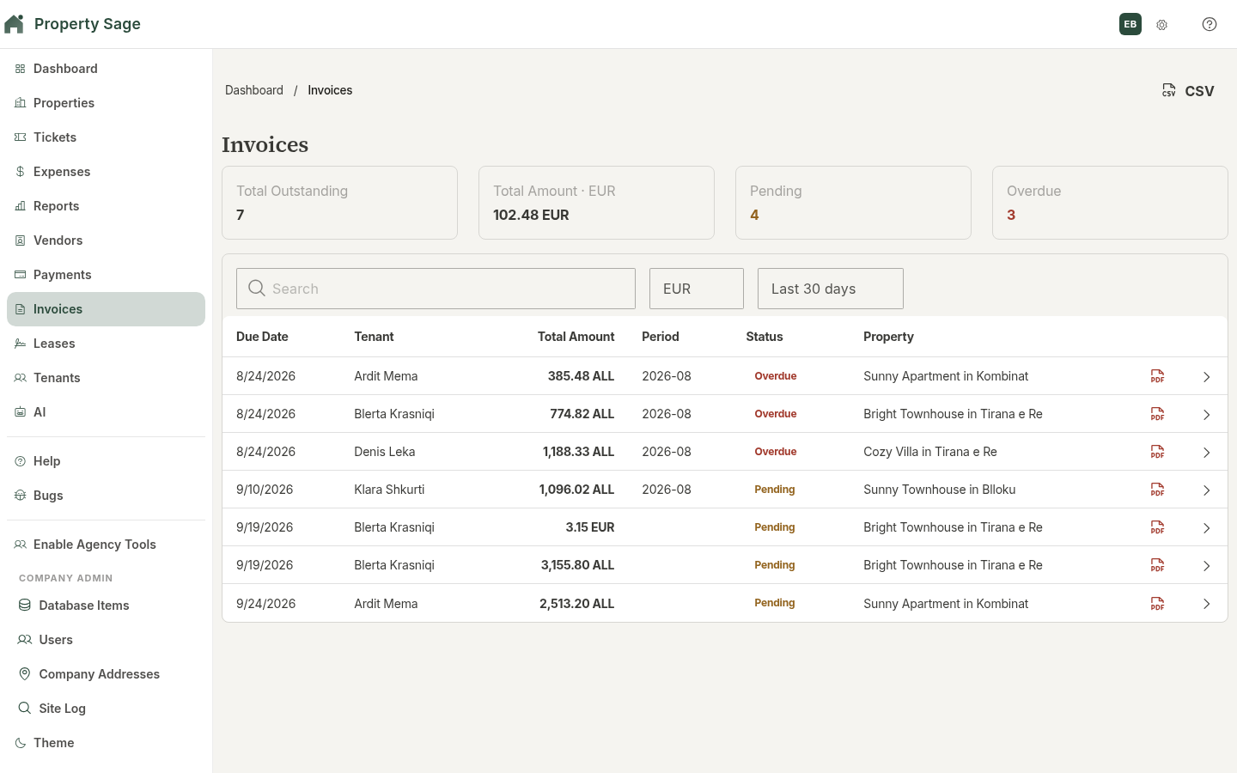Open settings gear icon in header
1237x773 pixels.
tap(1161, 25)
